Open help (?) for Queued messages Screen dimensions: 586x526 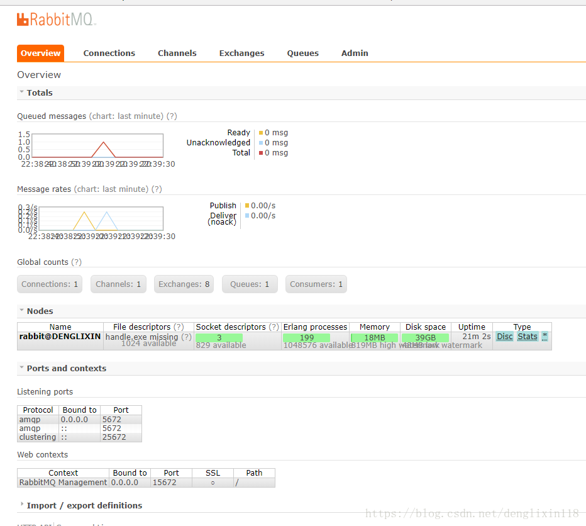point(172,116)
